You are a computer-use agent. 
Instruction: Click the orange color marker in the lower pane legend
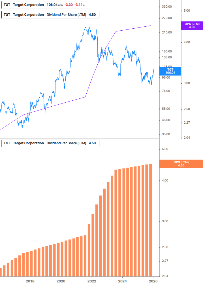[x=1, y=143]
